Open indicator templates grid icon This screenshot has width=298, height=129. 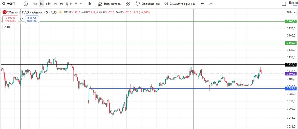[128, 4]
